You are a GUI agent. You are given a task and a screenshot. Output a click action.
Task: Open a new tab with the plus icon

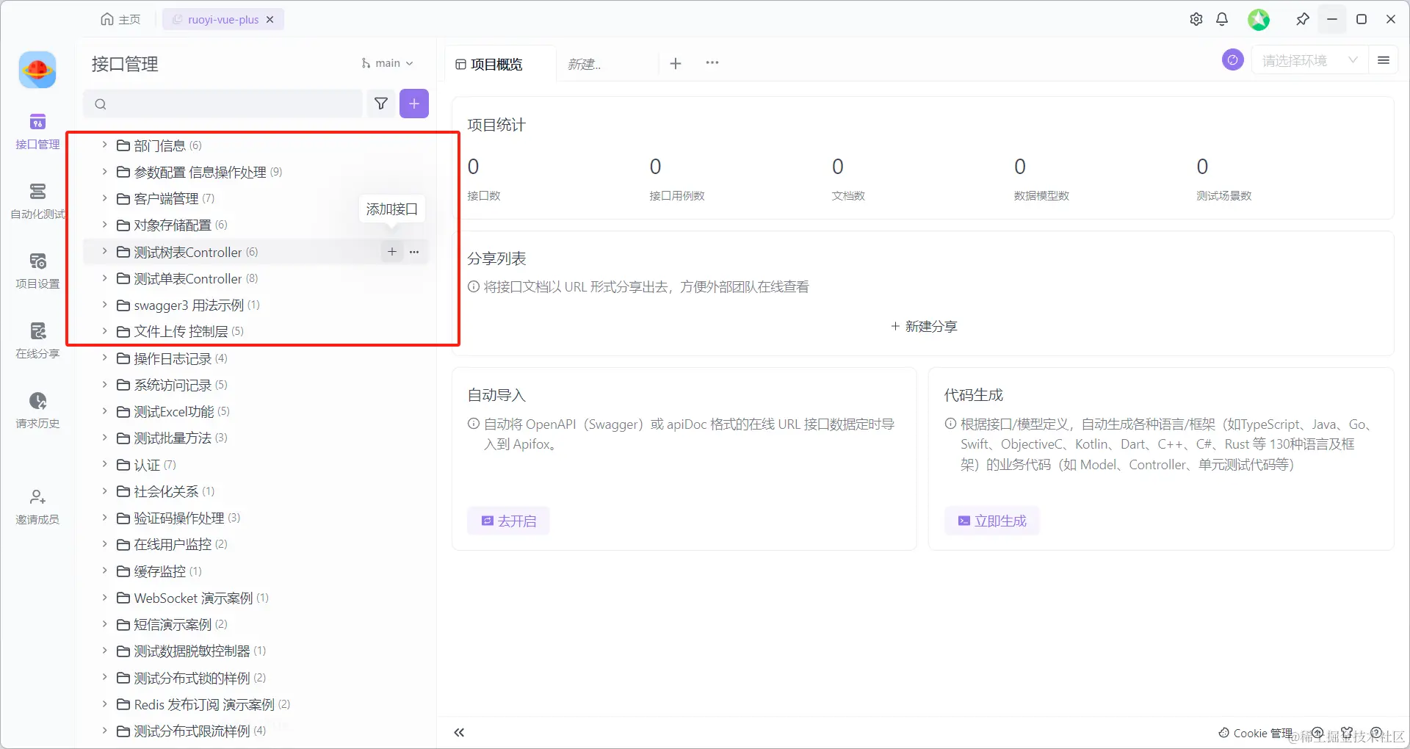[676, 63]
